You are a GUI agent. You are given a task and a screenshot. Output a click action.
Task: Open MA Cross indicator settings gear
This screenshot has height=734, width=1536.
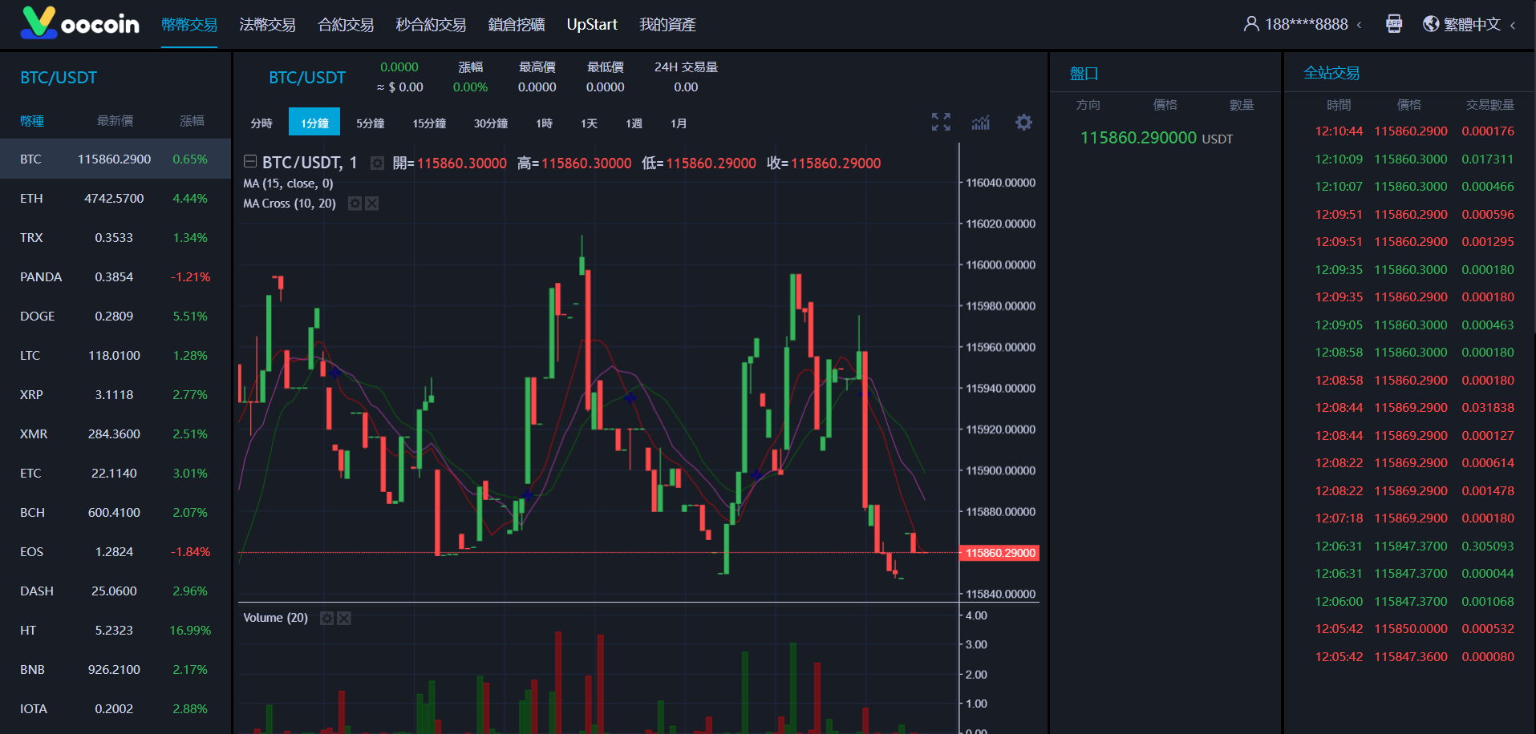[x=355, y=204]
